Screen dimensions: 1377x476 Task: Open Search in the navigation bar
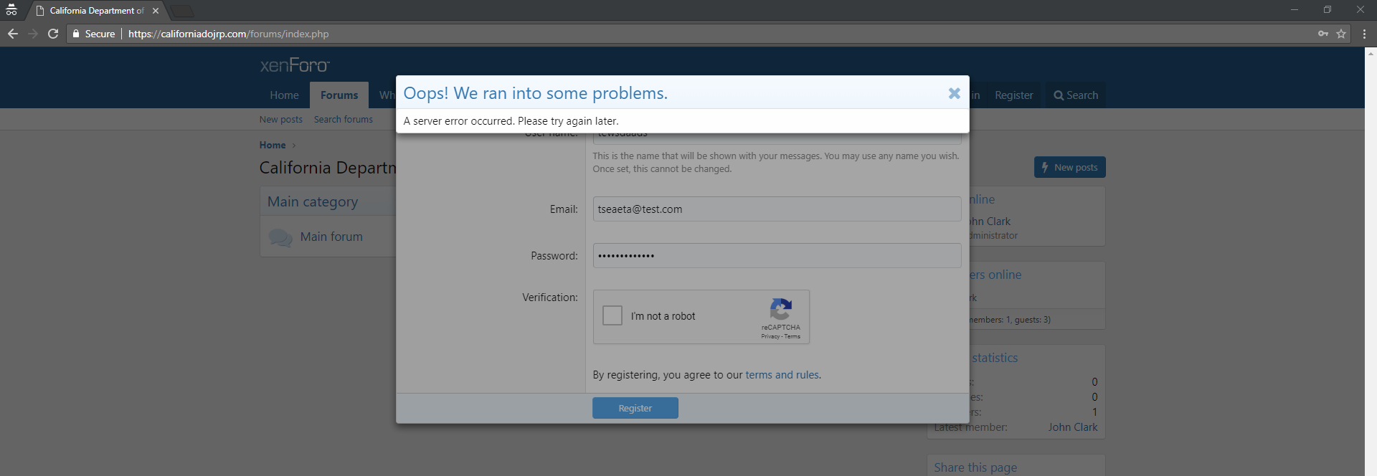(1075, 95)
